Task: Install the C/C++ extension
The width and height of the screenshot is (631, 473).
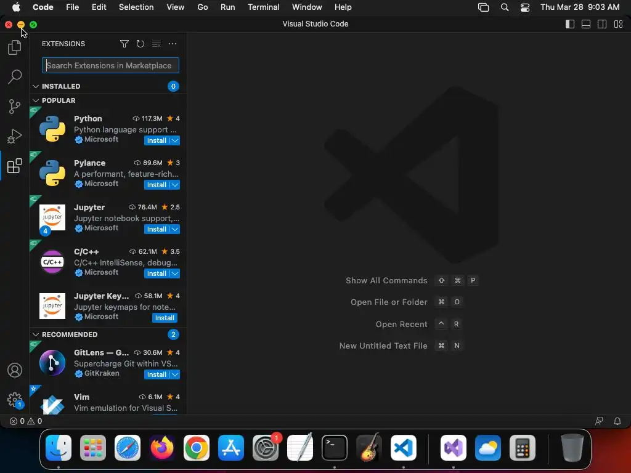Action: point(157,273)
